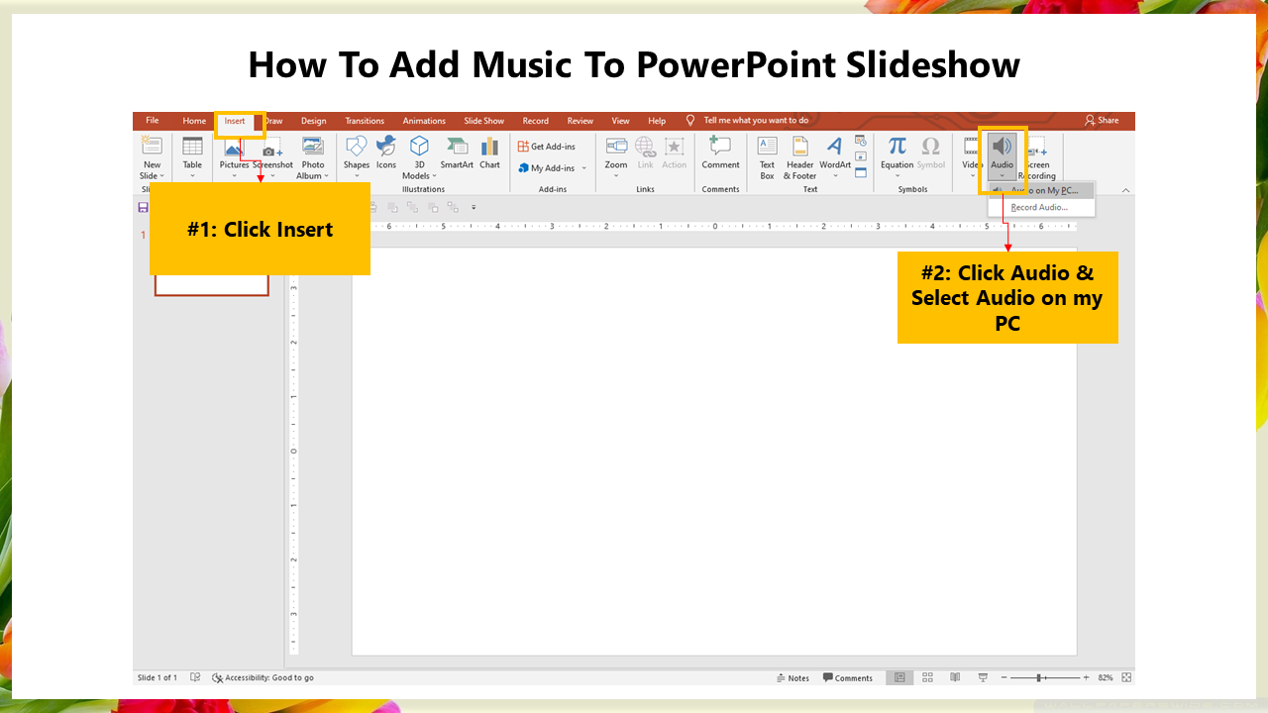Click the Symbol omega icon
Viewport: 1268px width, 713px height.
(x=931, y=147)
